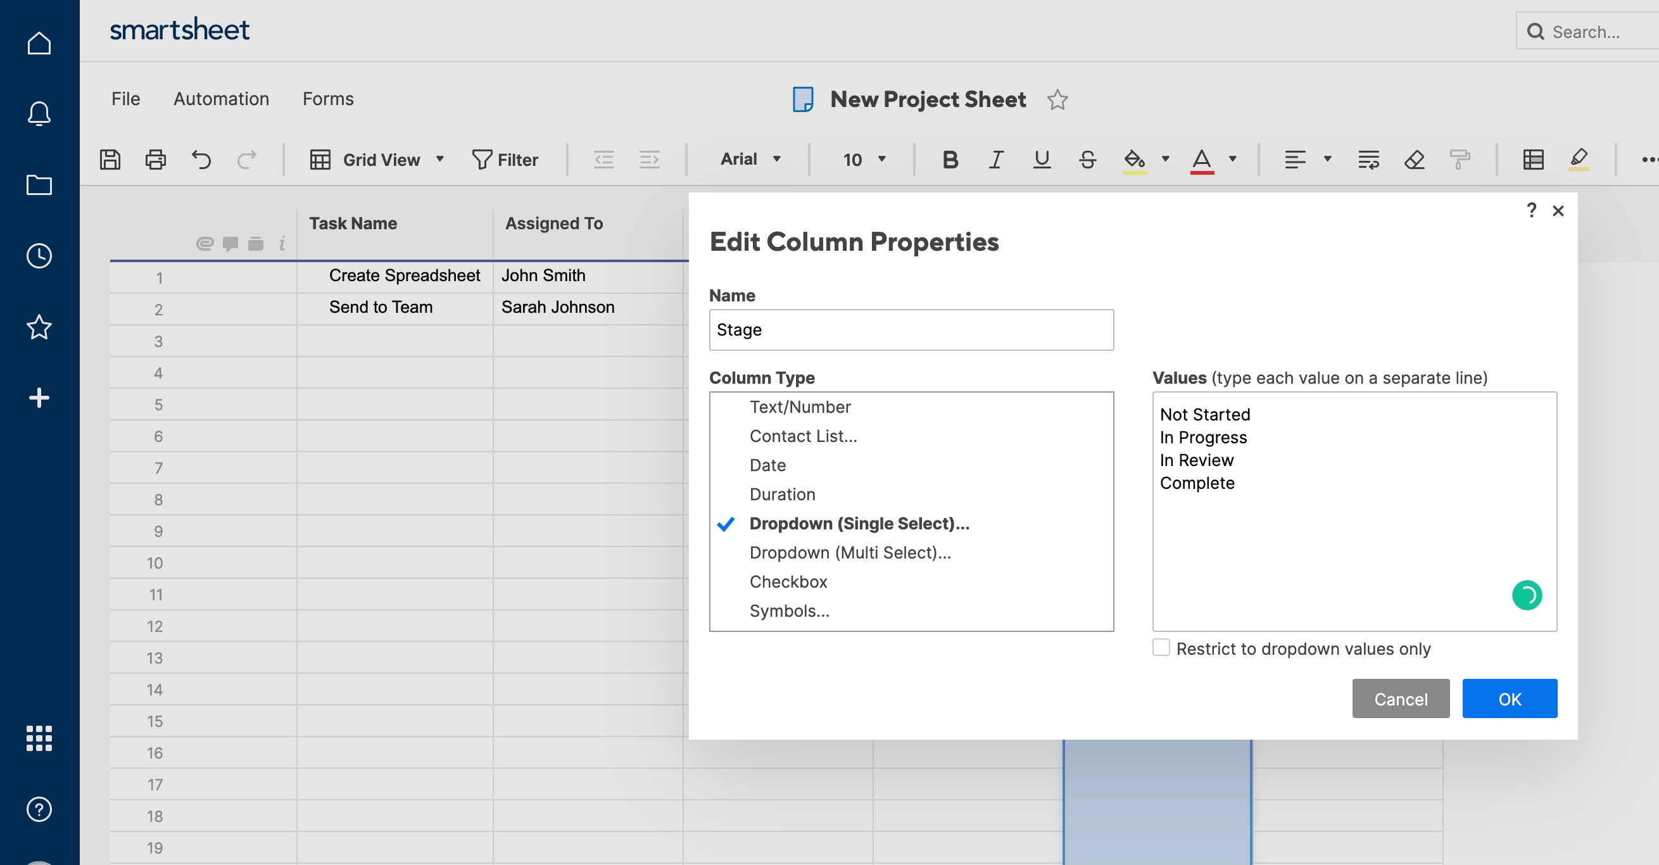The width and height of the screenshot is (1659, 865).
Task: Click the Clear formatting eraser icon
Action: tap(1413, 159)
